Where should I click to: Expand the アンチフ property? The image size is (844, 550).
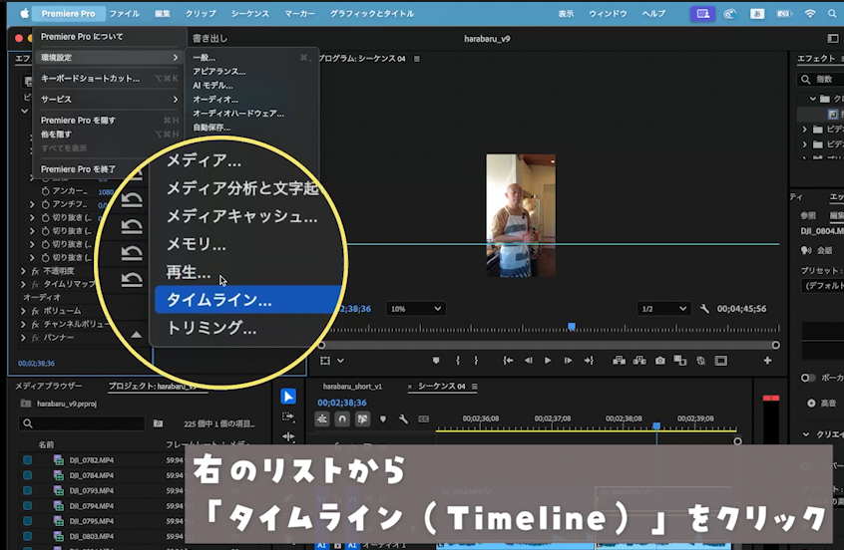click(32, 204)
